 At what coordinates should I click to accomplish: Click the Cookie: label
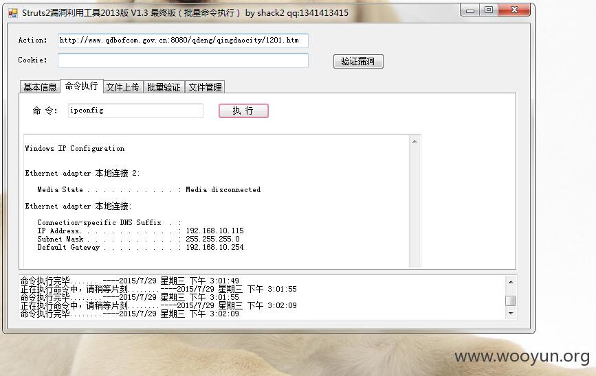click(x=33, y=60)
